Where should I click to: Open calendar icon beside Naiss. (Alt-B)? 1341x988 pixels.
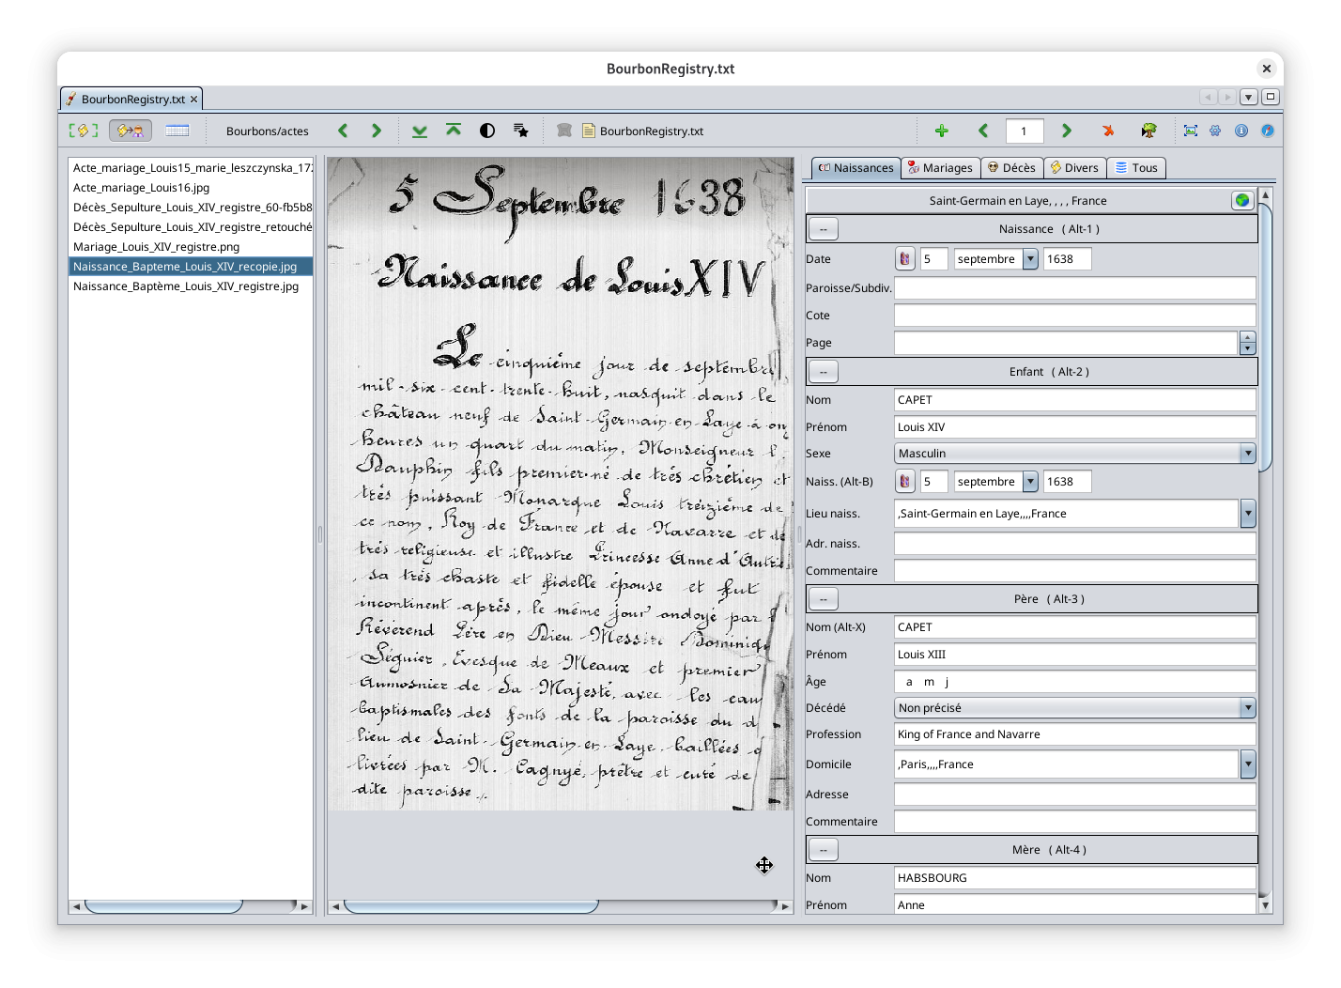(904, 481)
